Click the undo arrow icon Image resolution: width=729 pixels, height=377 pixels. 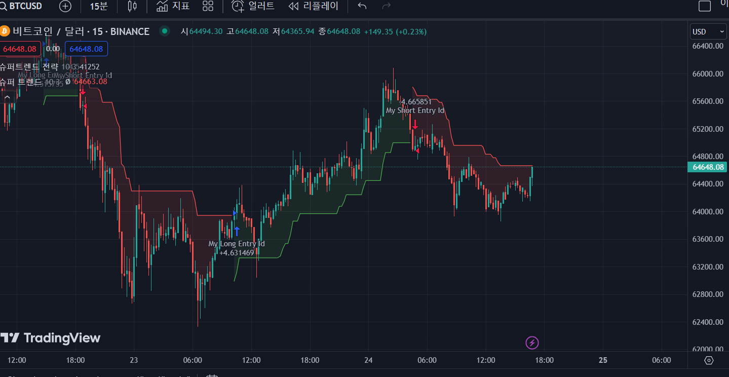pos(362,6)
